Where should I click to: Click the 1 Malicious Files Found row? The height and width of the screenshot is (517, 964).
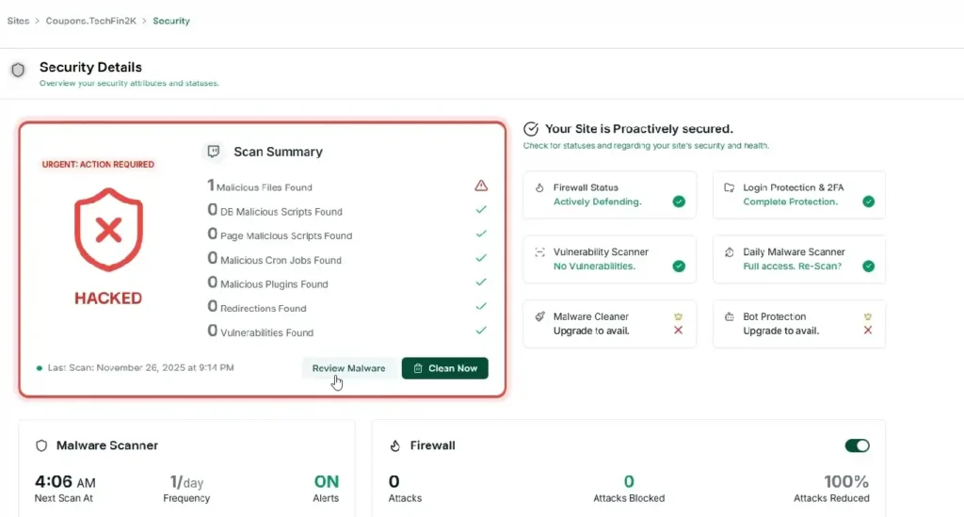click(347, 186)
